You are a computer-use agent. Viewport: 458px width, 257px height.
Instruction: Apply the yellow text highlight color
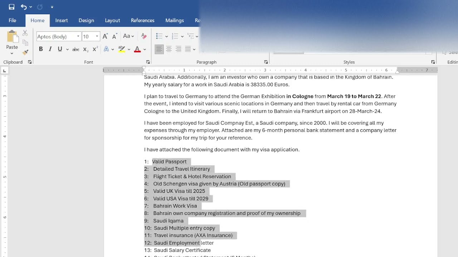click(x=122, y=49)
